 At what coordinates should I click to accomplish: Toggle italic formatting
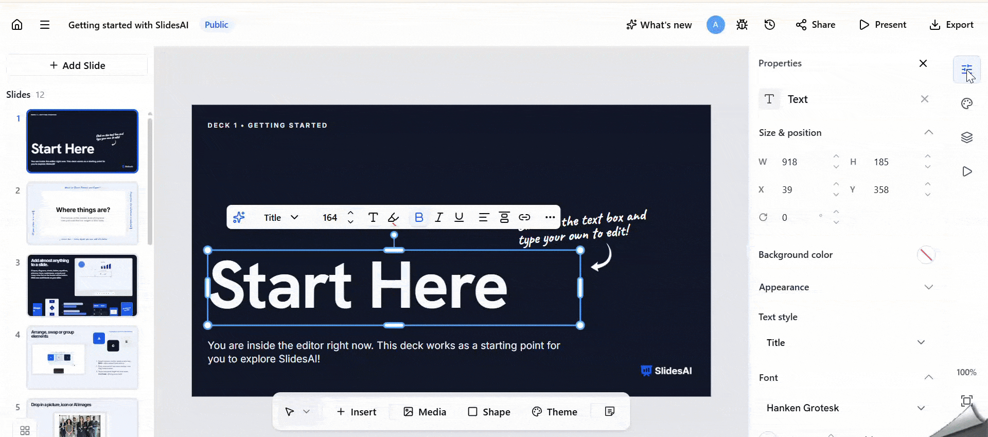(439, 217)
